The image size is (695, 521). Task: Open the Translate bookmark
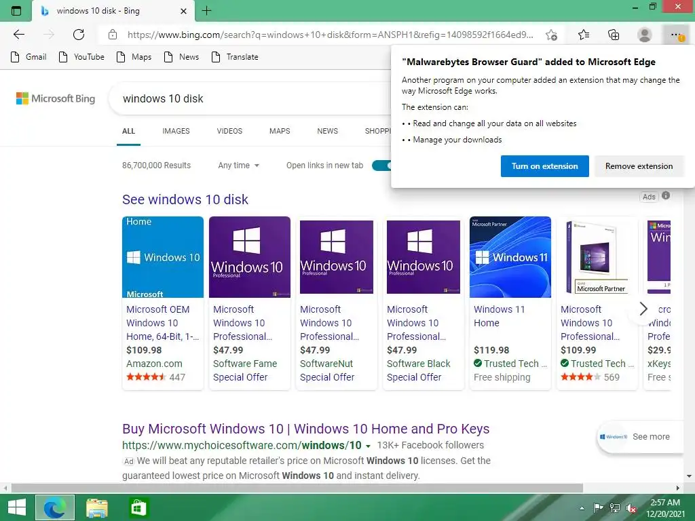[x=235, y=57]
